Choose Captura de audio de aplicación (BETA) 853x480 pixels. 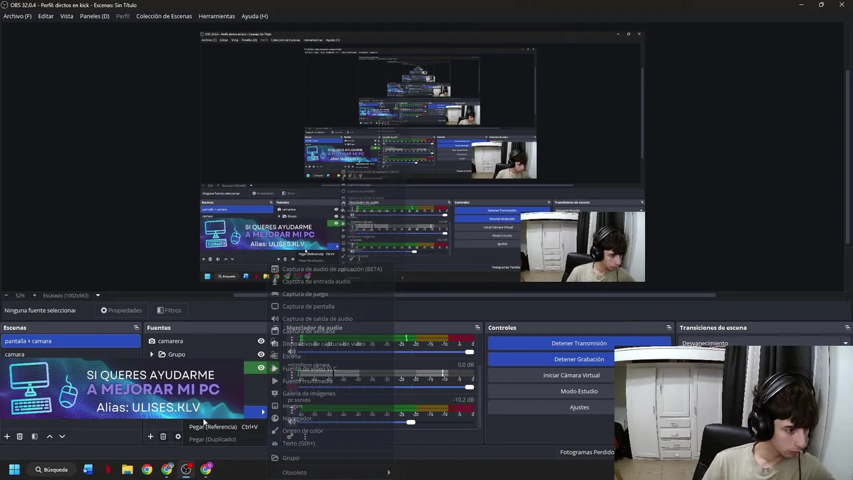point(331,269)
